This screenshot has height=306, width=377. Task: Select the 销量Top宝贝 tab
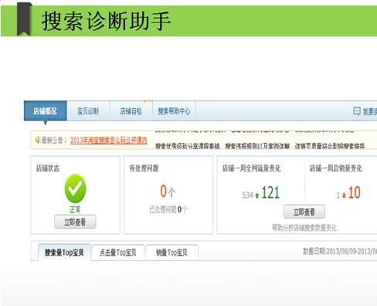[172, 253]
